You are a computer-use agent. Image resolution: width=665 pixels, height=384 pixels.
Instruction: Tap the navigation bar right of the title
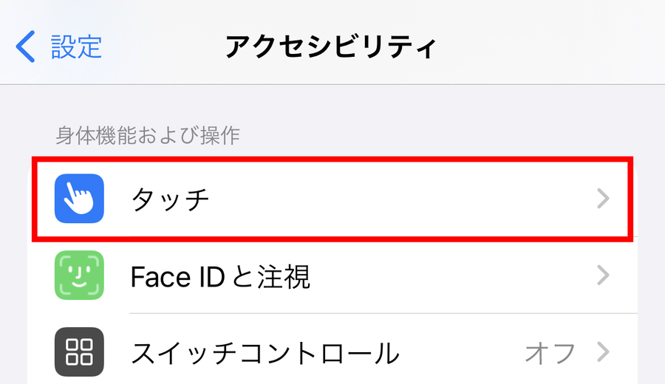tap(554, 47)
